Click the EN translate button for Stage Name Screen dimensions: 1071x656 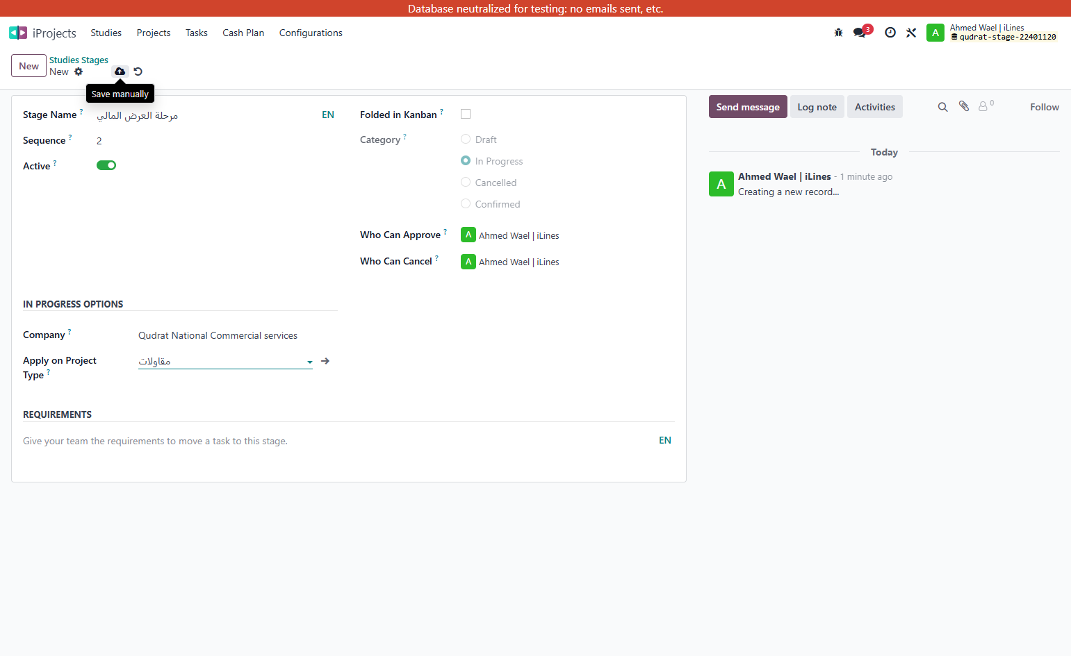[x=328, y=115]
